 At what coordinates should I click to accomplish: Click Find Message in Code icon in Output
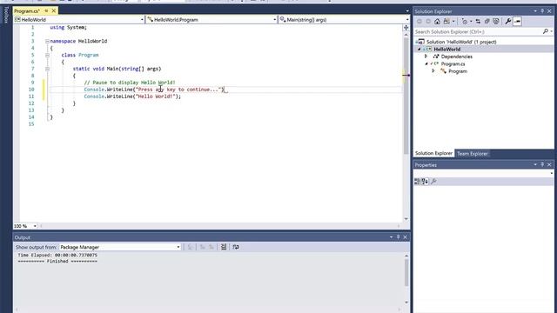click(190, 247)
